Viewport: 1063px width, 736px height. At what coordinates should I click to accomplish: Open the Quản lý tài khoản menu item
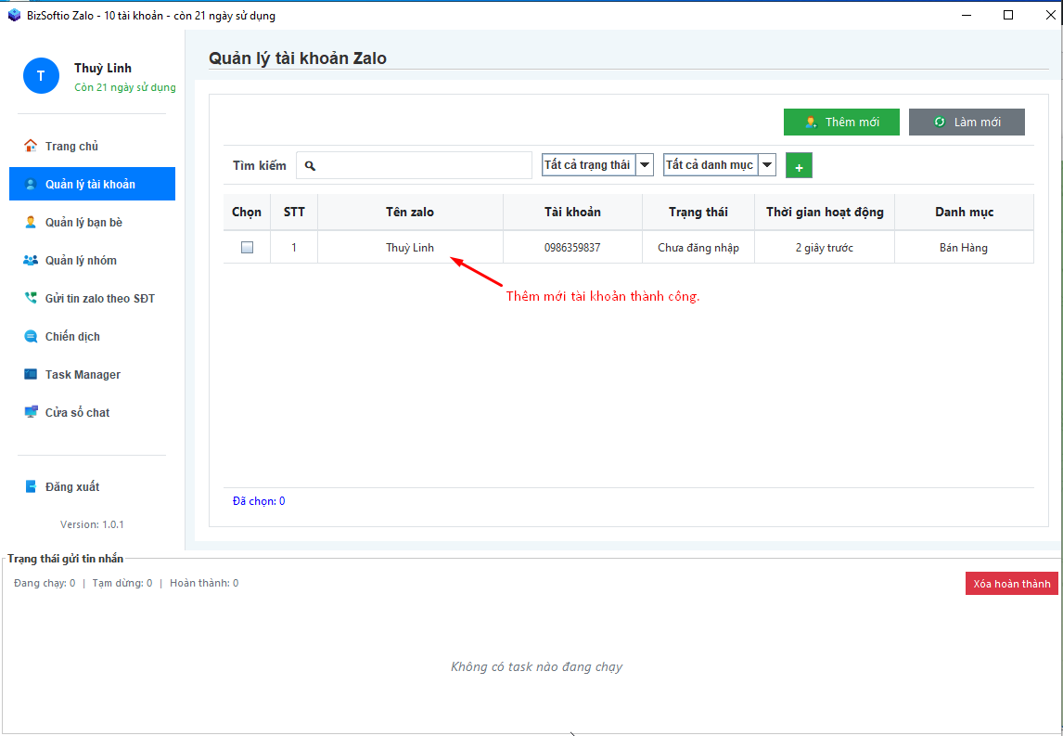(x=92, y=184)
